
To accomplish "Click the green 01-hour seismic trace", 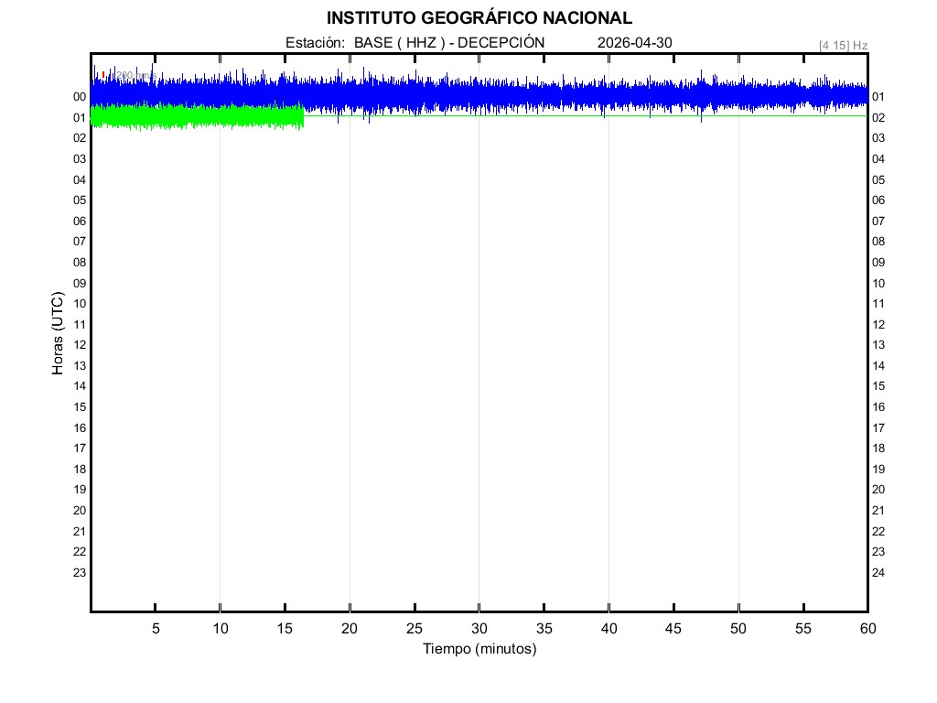I will click(197, 116).
